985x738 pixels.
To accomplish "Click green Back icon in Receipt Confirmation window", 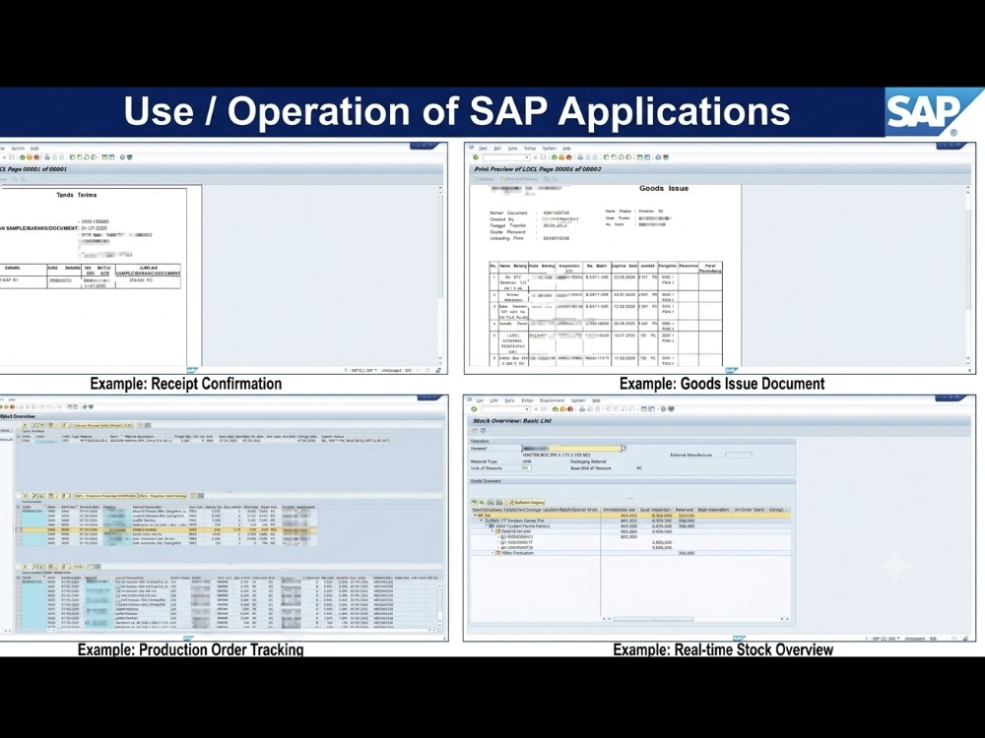I will click(22, 157).
